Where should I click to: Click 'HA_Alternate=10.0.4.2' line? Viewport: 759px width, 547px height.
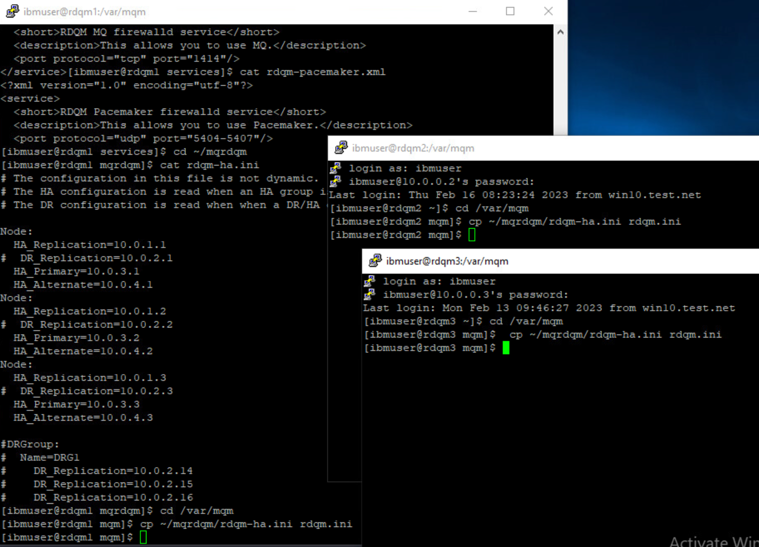(83, 351)
